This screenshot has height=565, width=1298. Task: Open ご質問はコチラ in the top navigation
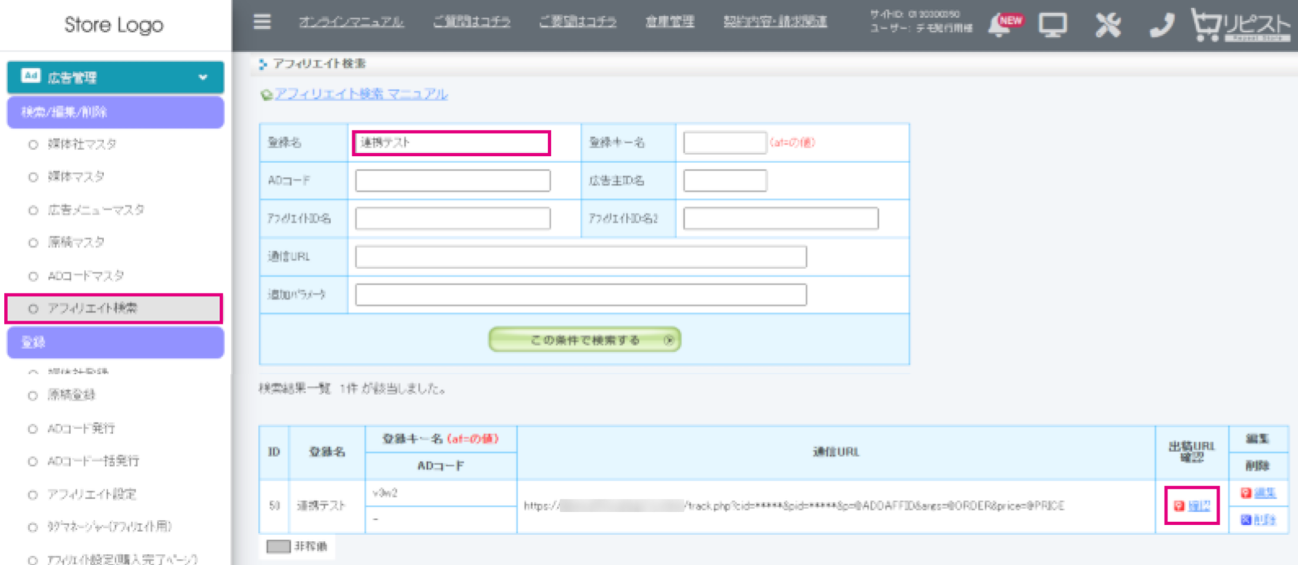tap(472, 22)
